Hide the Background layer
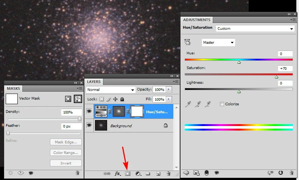Image resolution: width=299 pixels, height=180 pixels. coord(89,126)
